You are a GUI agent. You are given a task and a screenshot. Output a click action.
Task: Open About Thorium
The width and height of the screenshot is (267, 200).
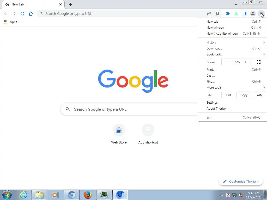[232, 109]
